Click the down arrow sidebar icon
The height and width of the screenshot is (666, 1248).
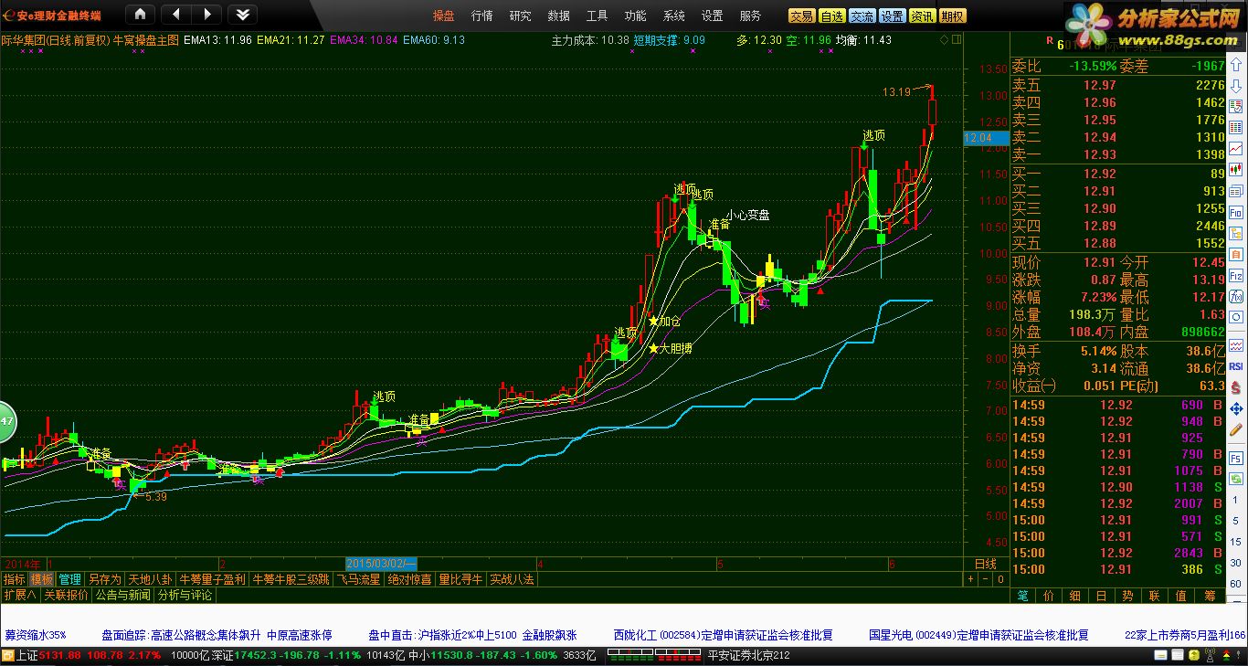[1236, 86]
